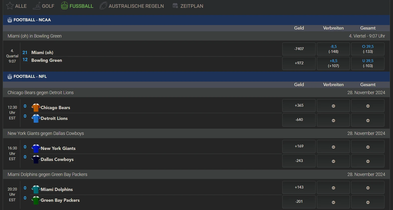Click the Australian rules ball icon

(103, 6)
